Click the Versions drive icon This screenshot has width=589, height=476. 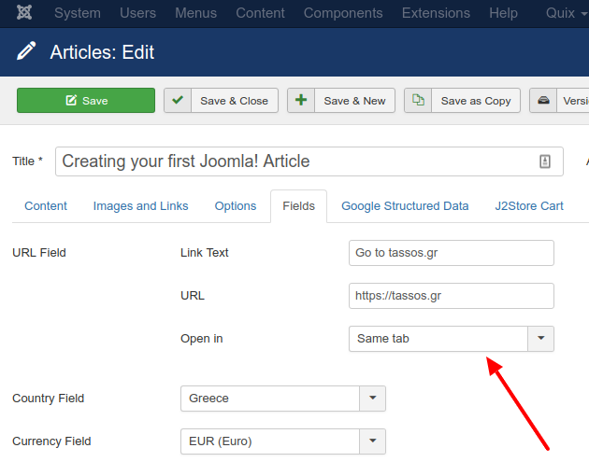[543, 100]
